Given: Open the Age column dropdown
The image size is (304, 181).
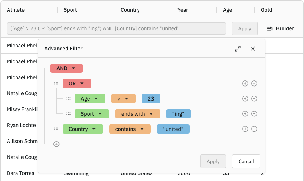Looking at the screenshot, I should [x=89, y=99].
